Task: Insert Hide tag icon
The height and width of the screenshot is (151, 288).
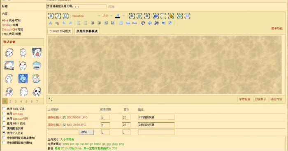Action: (x=135, y=23)
